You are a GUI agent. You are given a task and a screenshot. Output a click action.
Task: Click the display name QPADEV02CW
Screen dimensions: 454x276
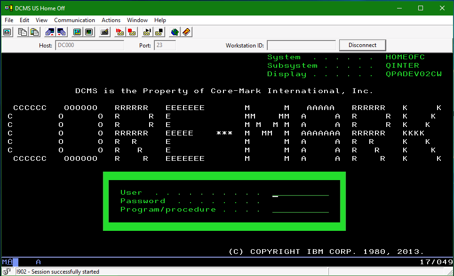(x=414, y=74)
